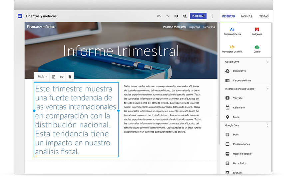
Task: Click the insert link icon
Action: pos(62,77)
